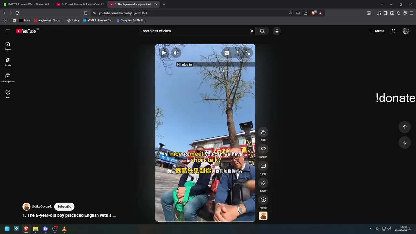Image resolution: width=416 pixels, height=234 pixels.
Task: Open File Explorer from the taskbar
Action: tap(36, 229)
